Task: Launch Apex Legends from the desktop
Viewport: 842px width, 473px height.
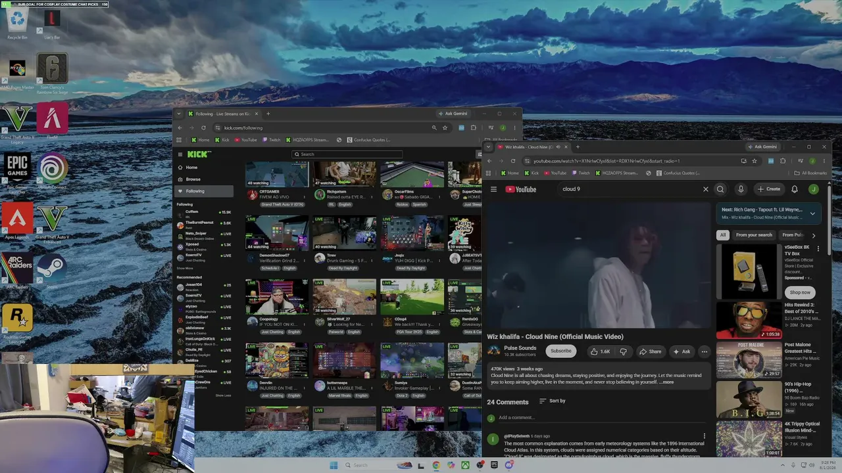Action: pyautogui.click(x=17, y=221)
